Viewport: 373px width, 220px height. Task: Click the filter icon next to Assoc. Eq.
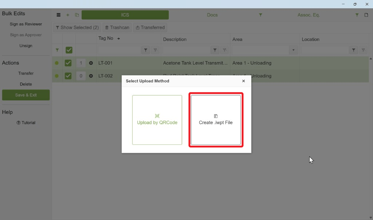click(357, 15)
